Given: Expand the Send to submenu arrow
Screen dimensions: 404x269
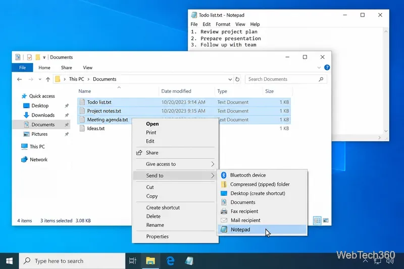Looking at the screenshot, I should point(213,176).
